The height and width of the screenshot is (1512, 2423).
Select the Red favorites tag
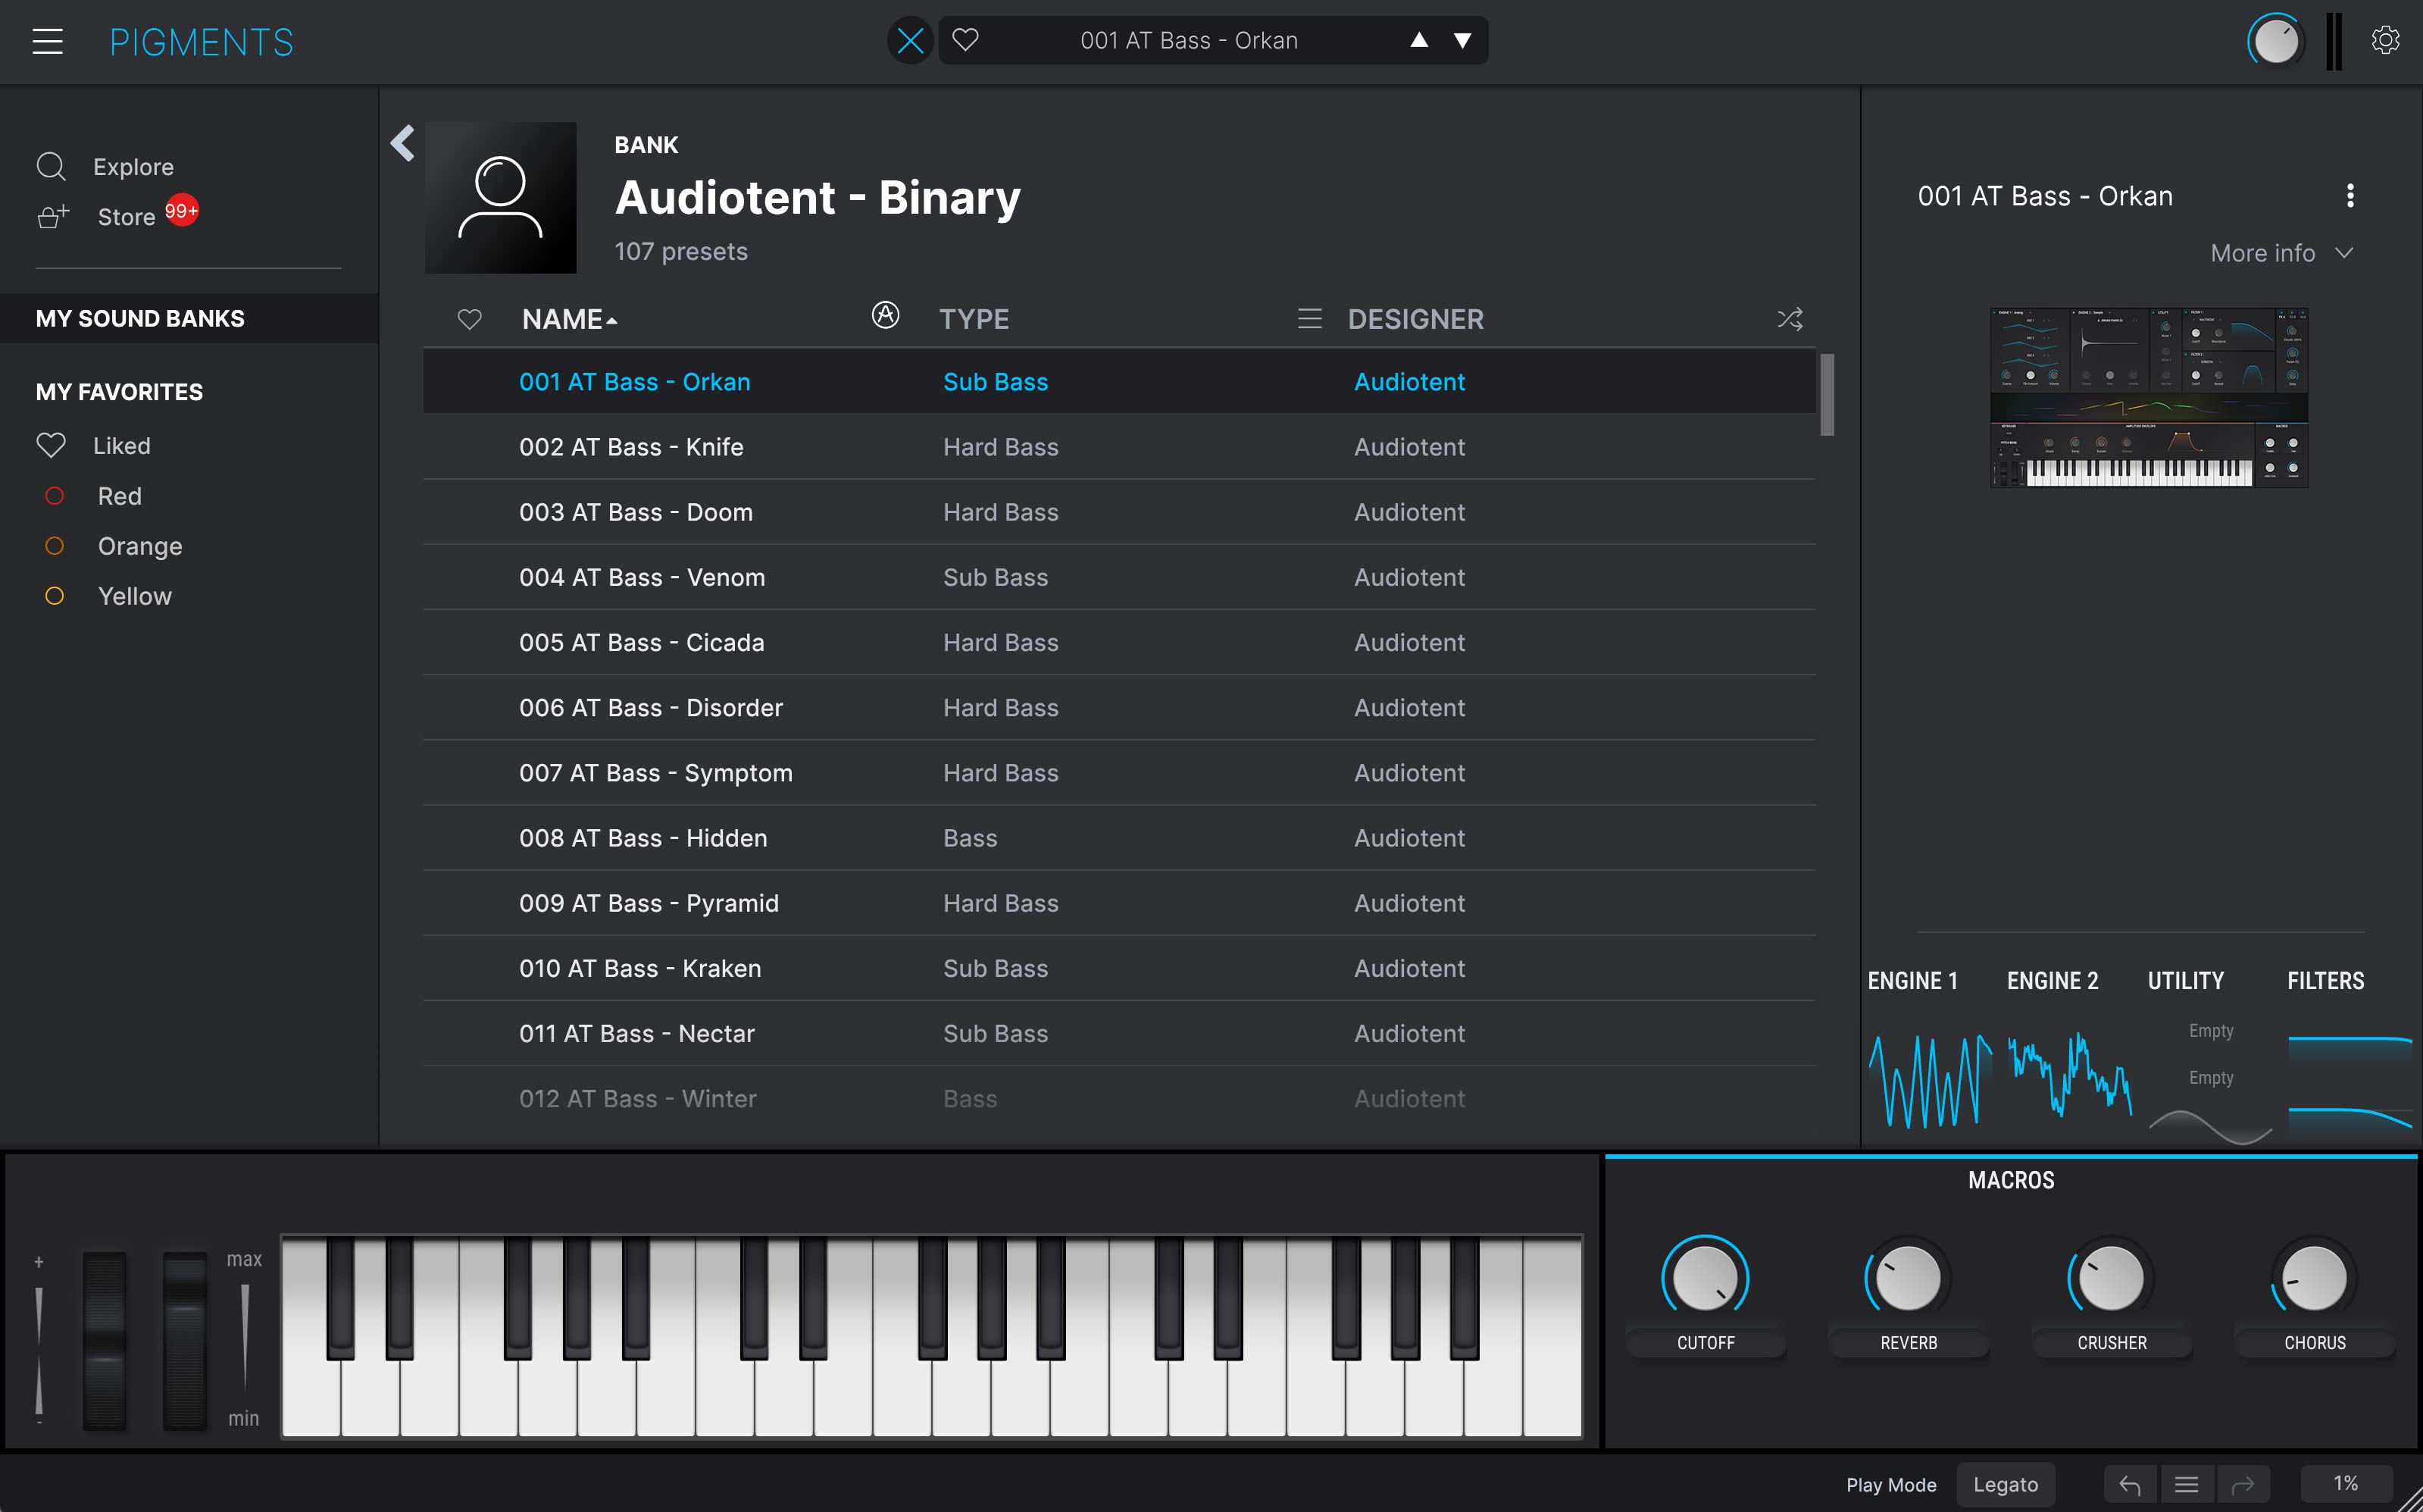pos(118,496)
